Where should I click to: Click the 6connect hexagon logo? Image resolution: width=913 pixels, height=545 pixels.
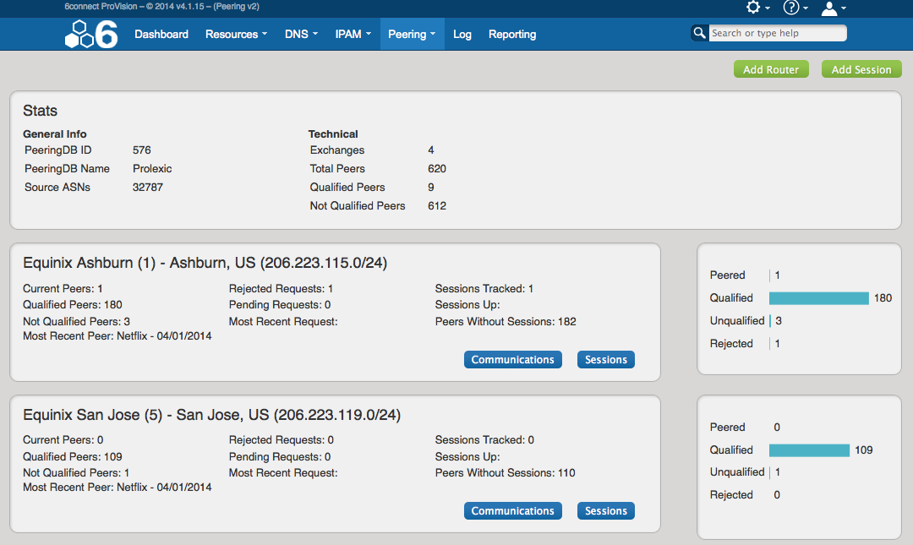(90, 34)
